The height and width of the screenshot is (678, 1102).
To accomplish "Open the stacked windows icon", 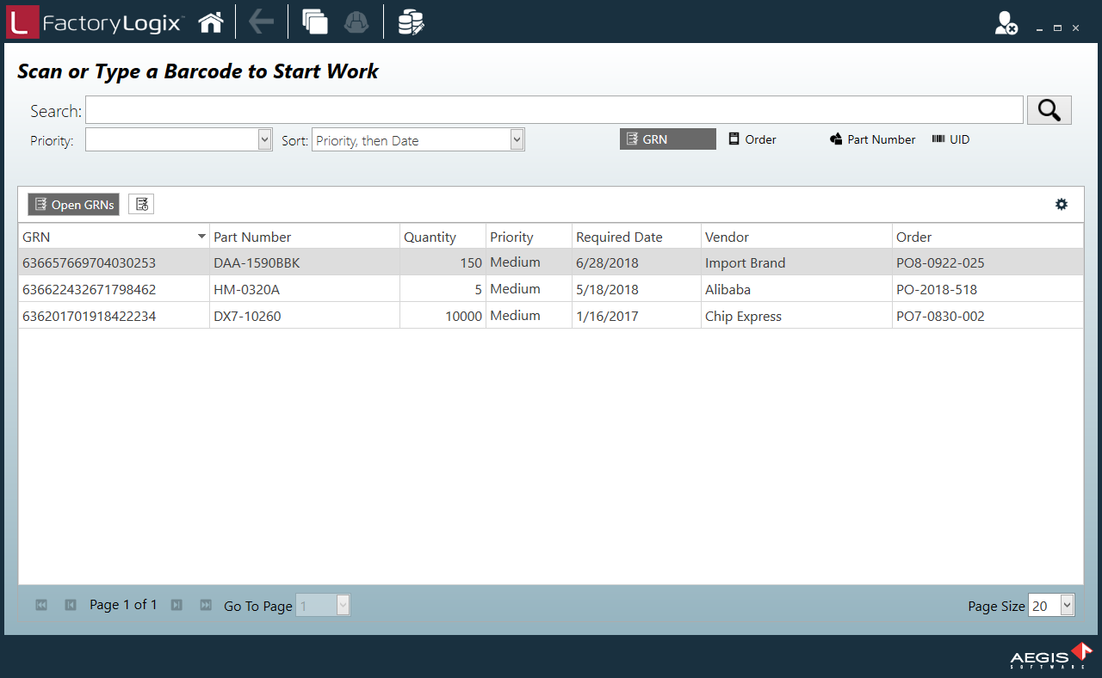I will pyautogui.click(x=315, y=22).
